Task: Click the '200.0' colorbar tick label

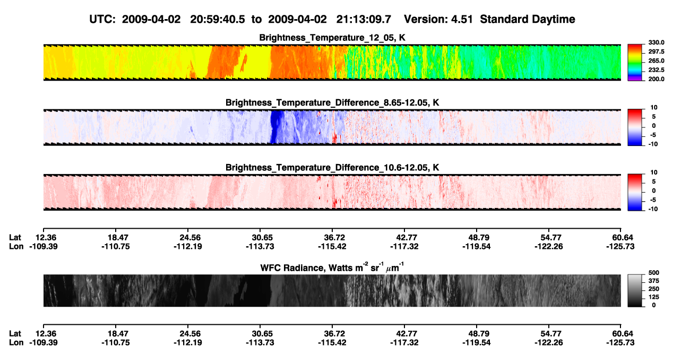Action: [x=657, y=79]
